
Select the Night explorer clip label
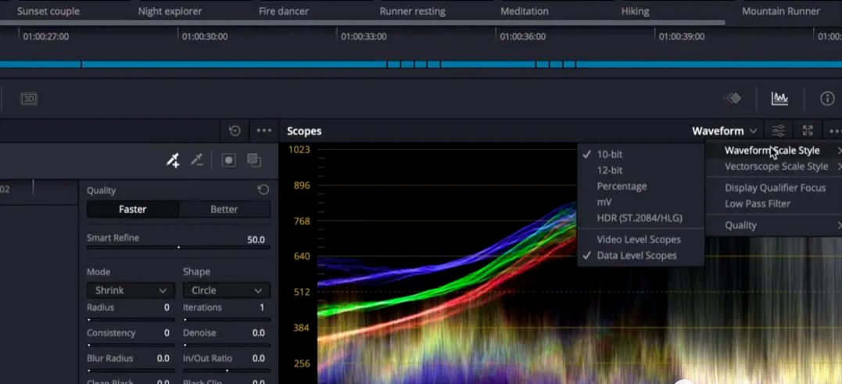pyautogui.click(x=170, y=11)
